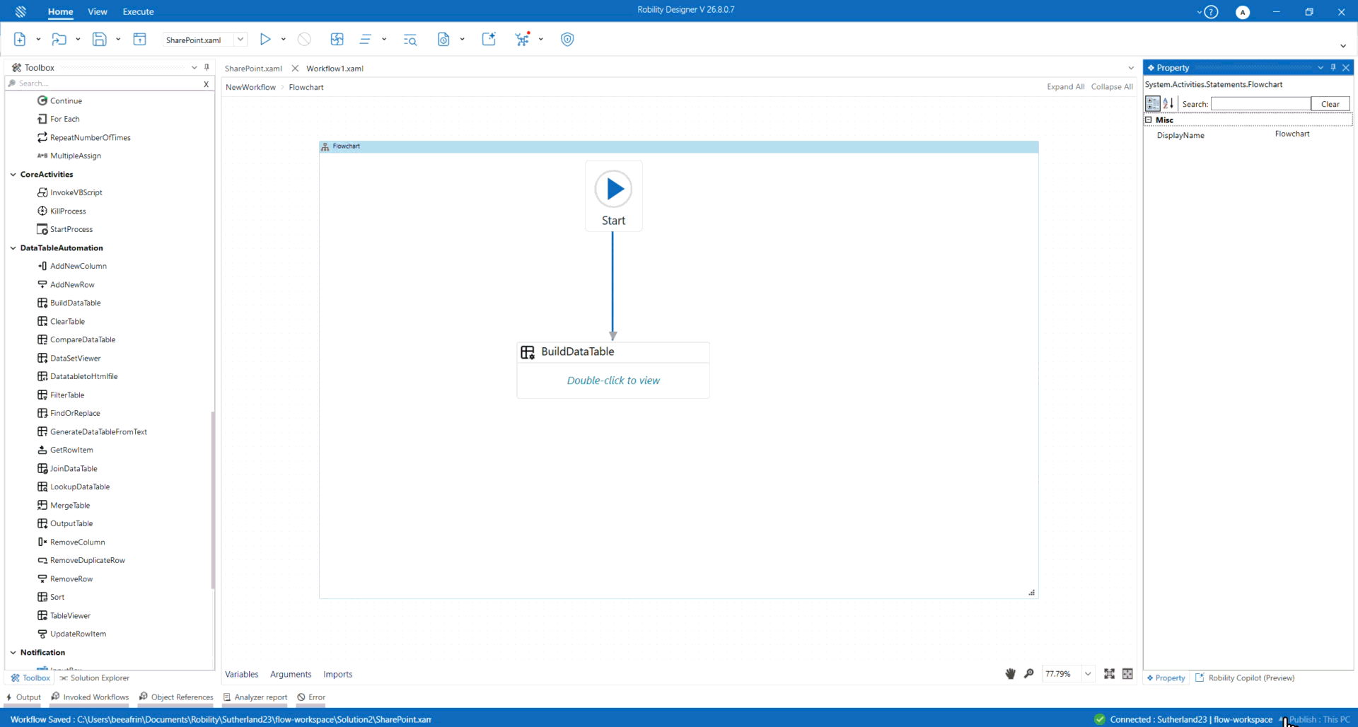Screen dimensions: 1358x727
Task: Click the search-in-list toolbar icon
Action: tap(410, 40)
